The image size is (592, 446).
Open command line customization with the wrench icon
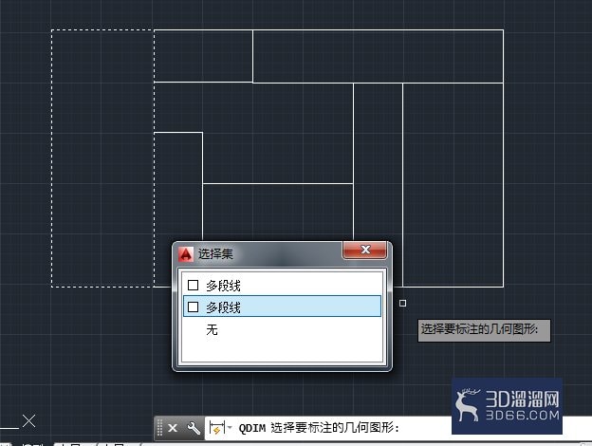(194, 428)
